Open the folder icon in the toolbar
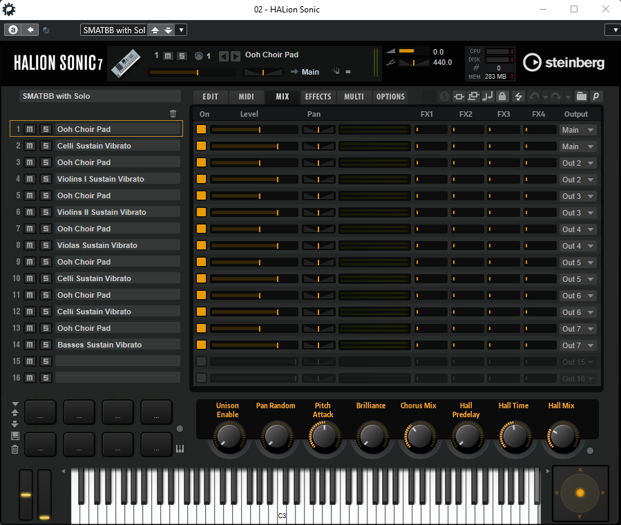Screen dimensions: 621x525 point(581,96)
